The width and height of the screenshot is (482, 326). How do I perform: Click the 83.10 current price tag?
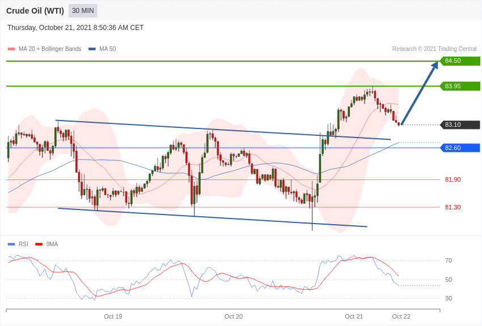click(460, 125)
